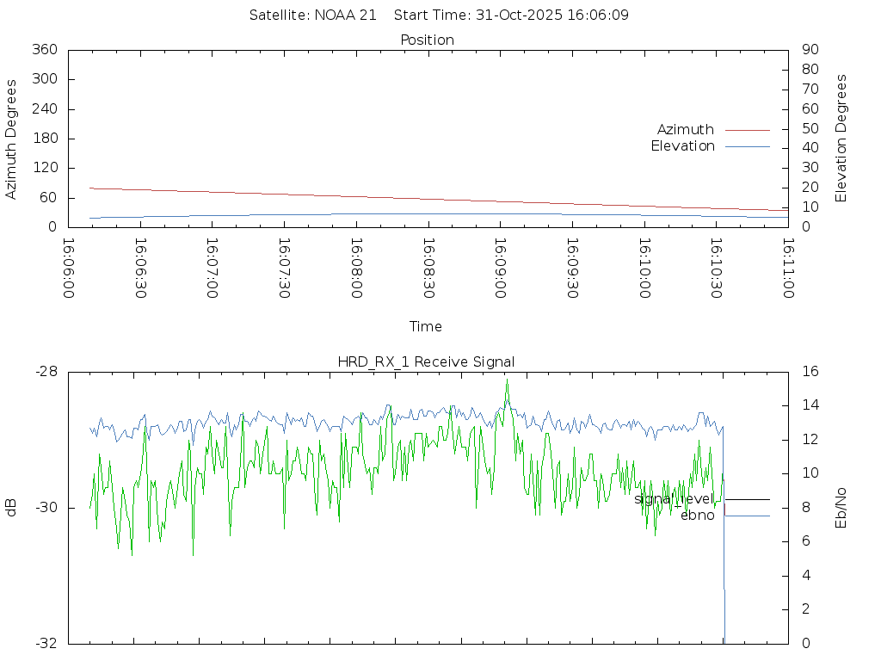Click the Time x-axis label
The width and height of the screenshot is (881, 661).
426,326
